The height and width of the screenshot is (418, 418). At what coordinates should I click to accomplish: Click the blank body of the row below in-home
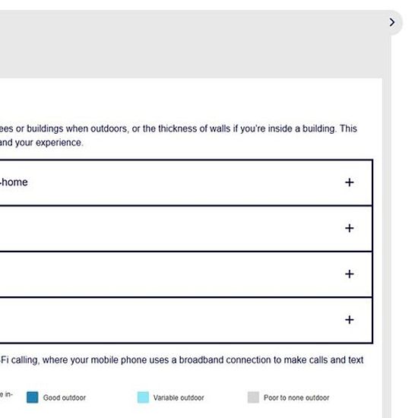click(170, 229)
